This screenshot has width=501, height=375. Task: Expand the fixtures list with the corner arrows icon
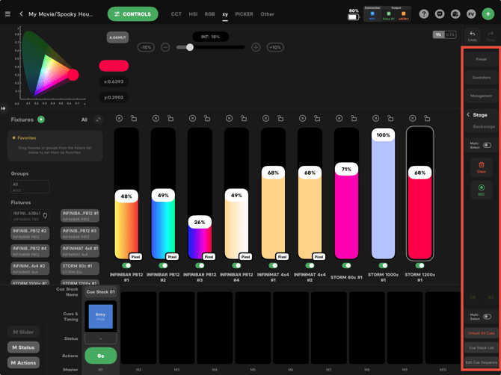pyautogui.click(x=99, y=120)
